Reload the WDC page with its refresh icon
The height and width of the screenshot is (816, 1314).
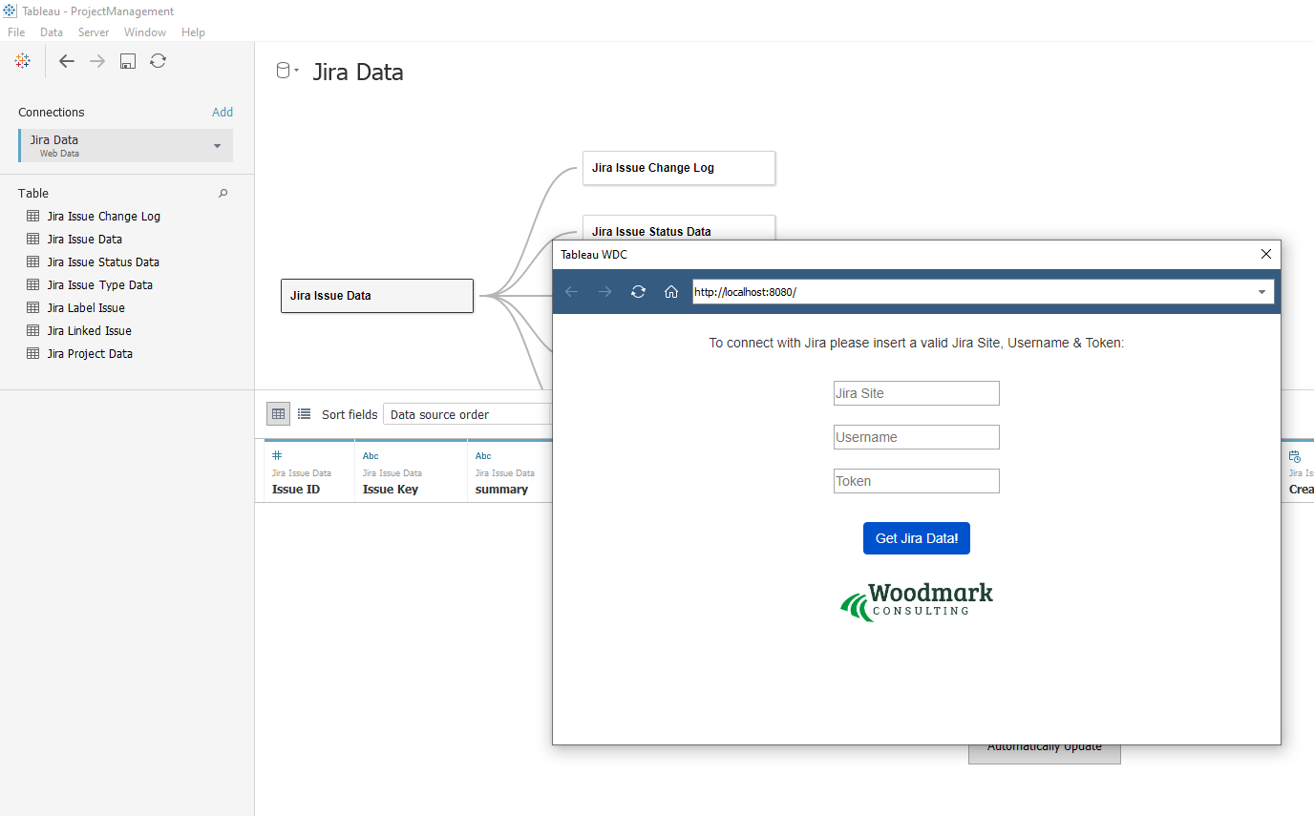pos(637,291)
